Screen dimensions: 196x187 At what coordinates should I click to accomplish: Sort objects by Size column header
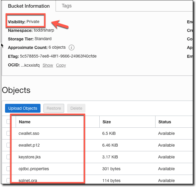[106, 122]
